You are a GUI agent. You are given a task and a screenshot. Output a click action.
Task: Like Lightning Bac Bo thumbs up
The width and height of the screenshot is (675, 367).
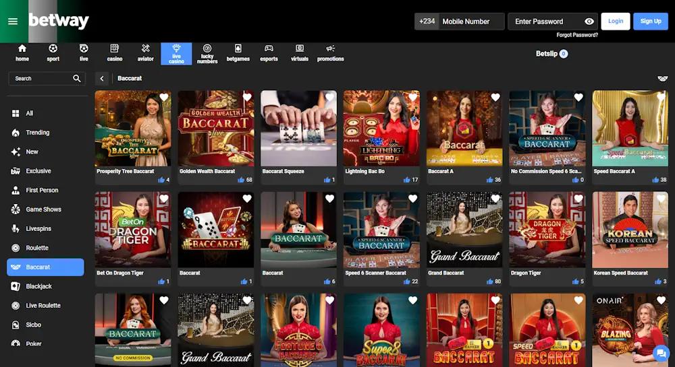407,180
